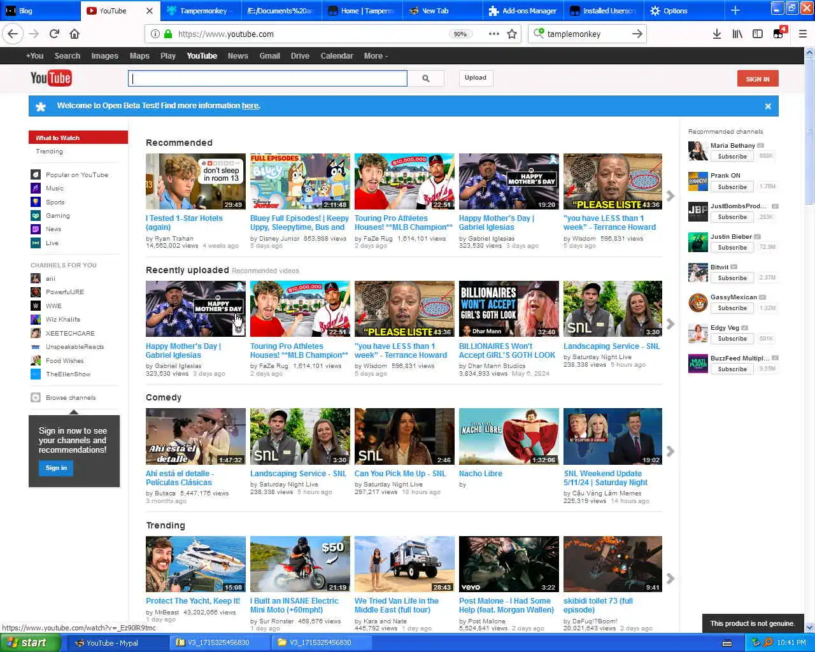815x652 pixels.
Task: Click the Upload button
Action: point(475,78)
